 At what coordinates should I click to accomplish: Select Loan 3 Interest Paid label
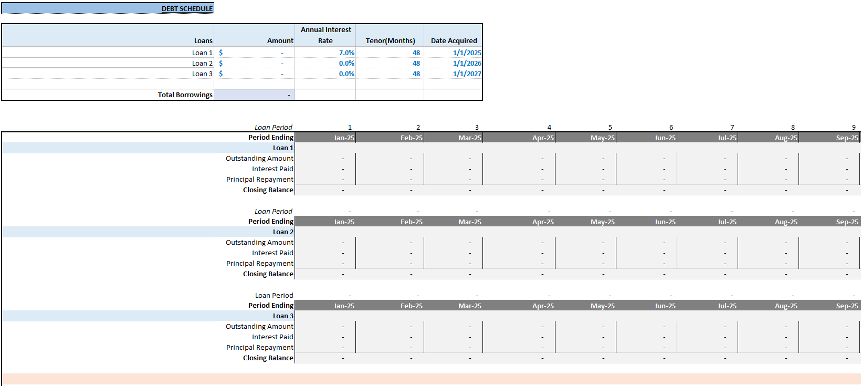[x=272, y=337]
